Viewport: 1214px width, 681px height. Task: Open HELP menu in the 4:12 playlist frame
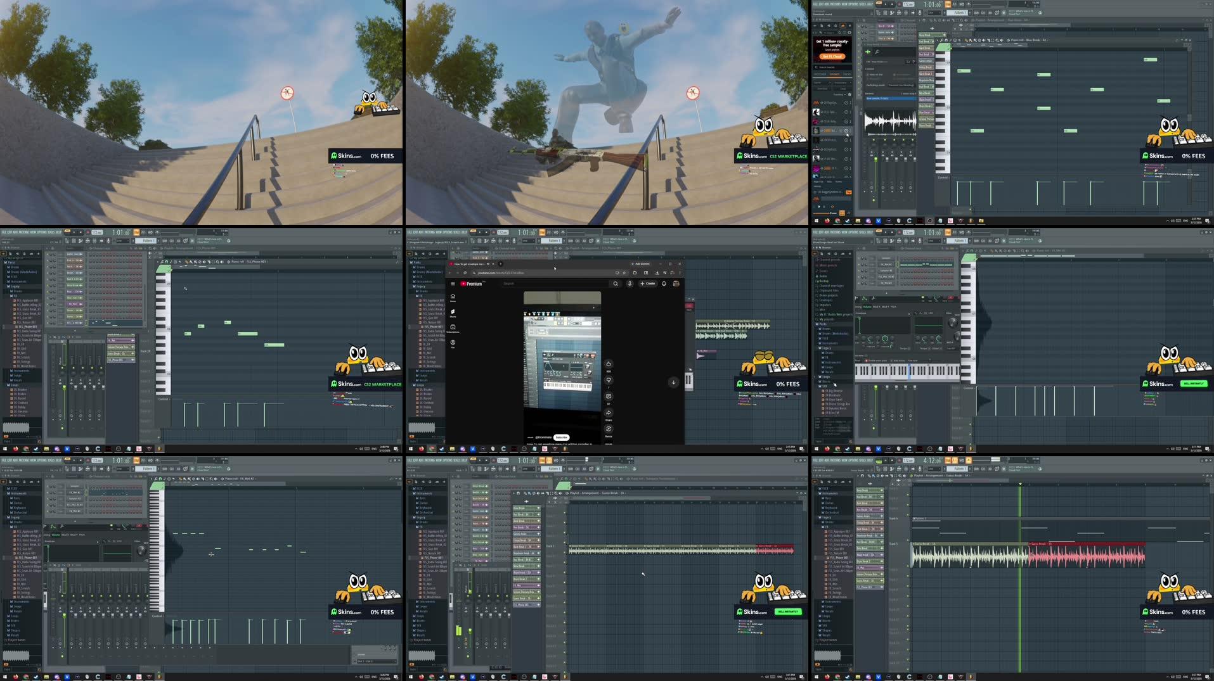click(869, 461)
